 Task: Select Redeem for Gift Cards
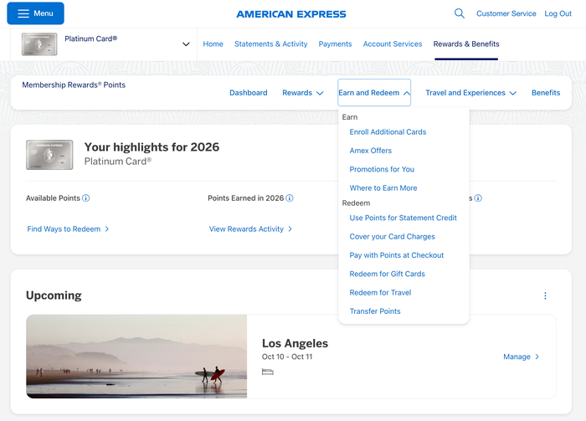click(x=387, y=274)
